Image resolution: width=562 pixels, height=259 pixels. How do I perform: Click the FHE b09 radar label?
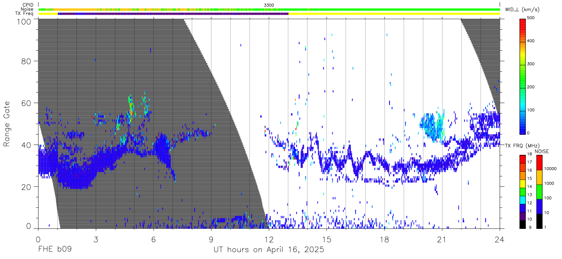click(54, 250)
